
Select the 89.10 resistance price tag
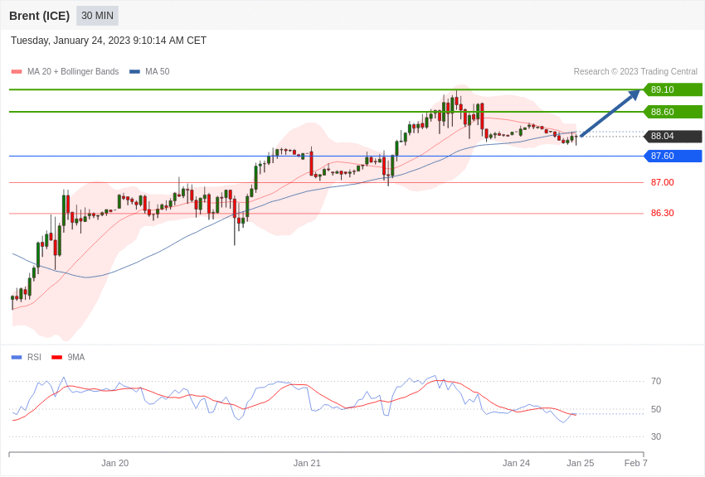click(673, 89)
